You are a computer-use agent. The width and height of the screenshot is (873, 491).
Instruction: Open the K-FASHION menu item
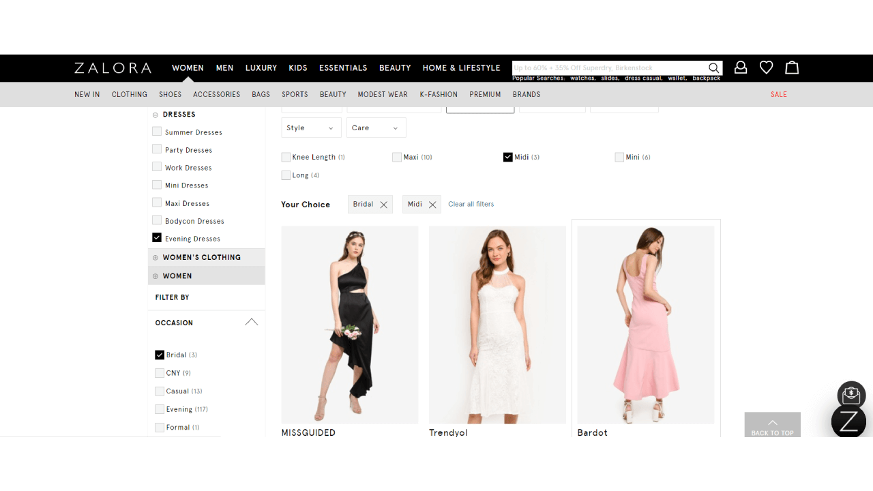pyautogui.click(x=439, y=94)
